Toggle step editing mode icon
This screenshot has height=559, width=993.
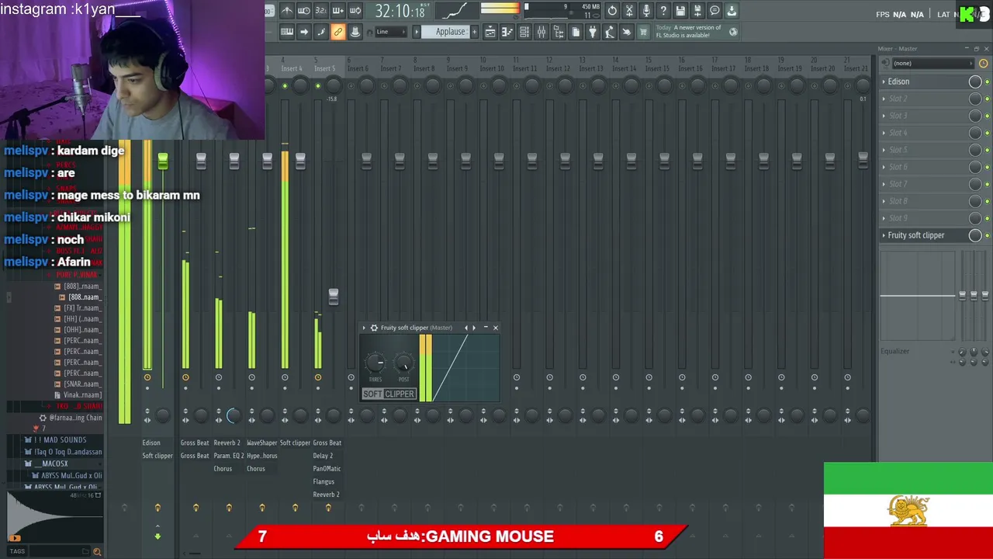pyautogui.click(x=321, y=32)
